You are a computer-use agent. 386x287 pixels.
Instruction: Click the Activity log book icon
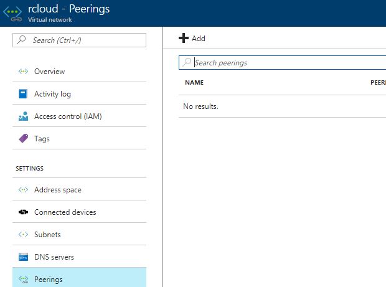click(23, 94)
